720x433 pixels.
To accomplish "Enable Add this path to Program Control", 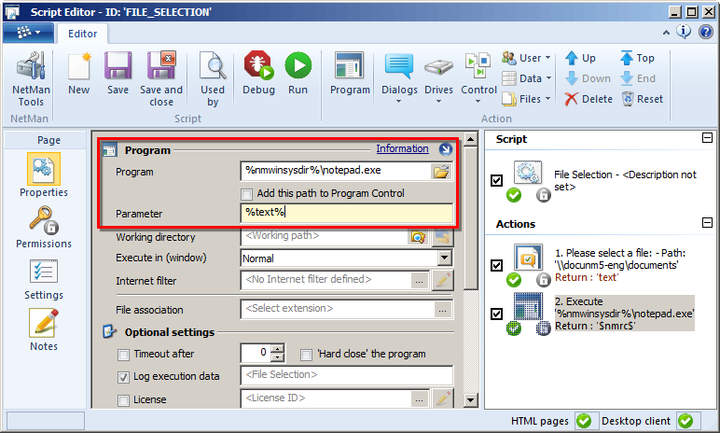I will point(247,194).
